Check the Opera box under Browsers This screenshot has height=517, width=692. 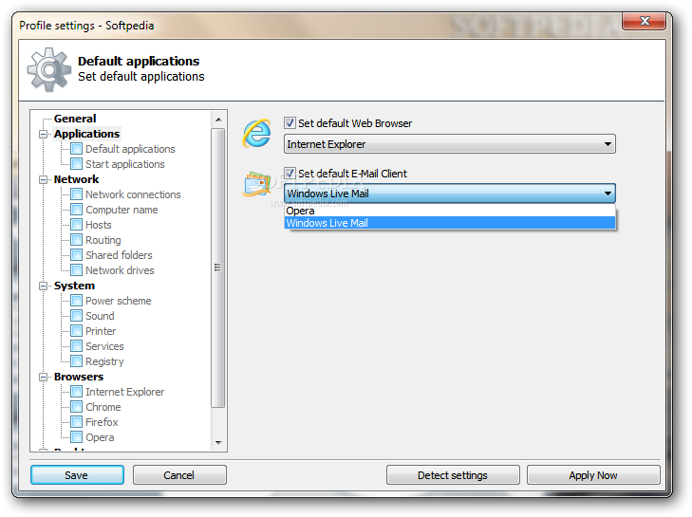click(x=76, y=437)
